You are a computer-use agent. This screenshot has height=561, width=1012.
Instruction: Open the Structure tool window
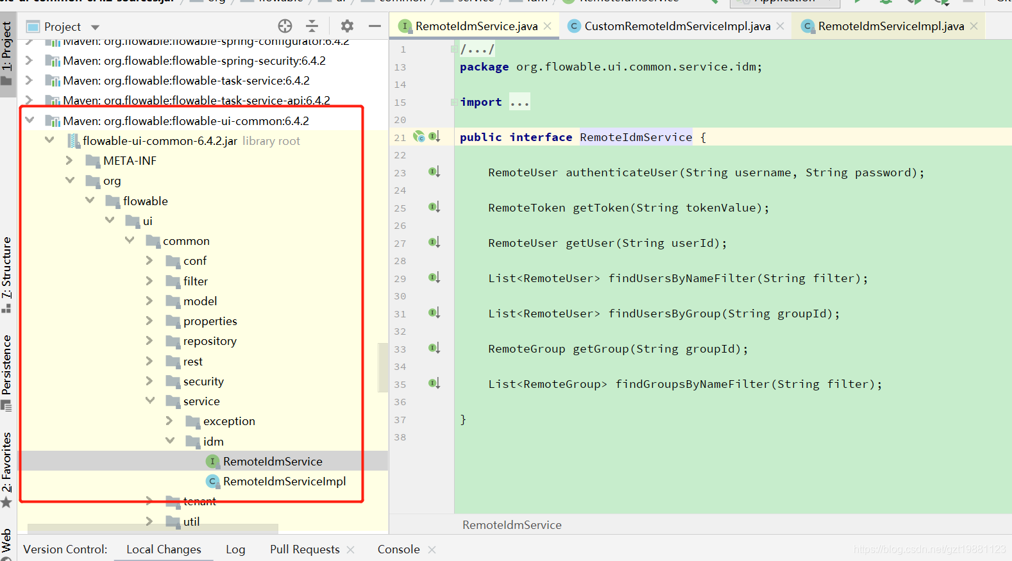click(x=7, y=274)
